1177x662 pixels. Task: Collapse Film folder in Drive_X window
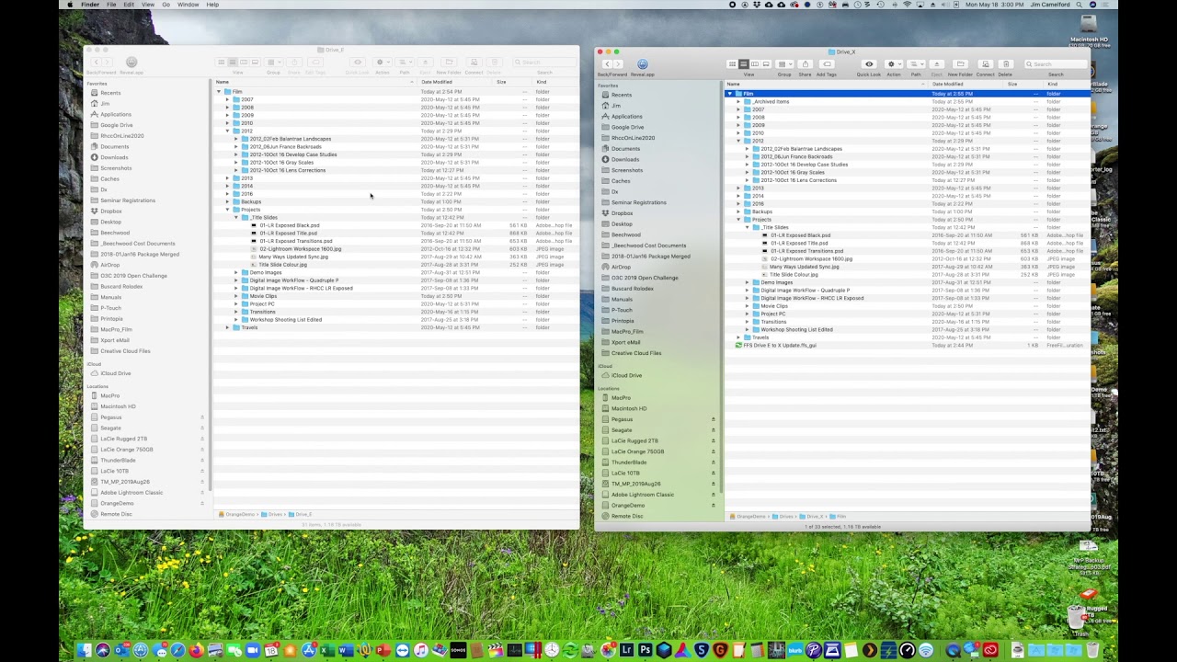click(730, 94)
